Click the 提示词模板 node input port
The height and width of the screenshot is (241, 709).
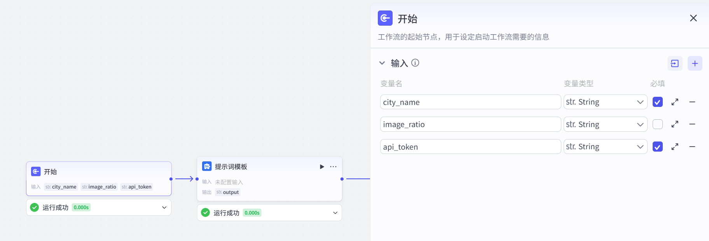pyautogui.click(x=197, y=179)
